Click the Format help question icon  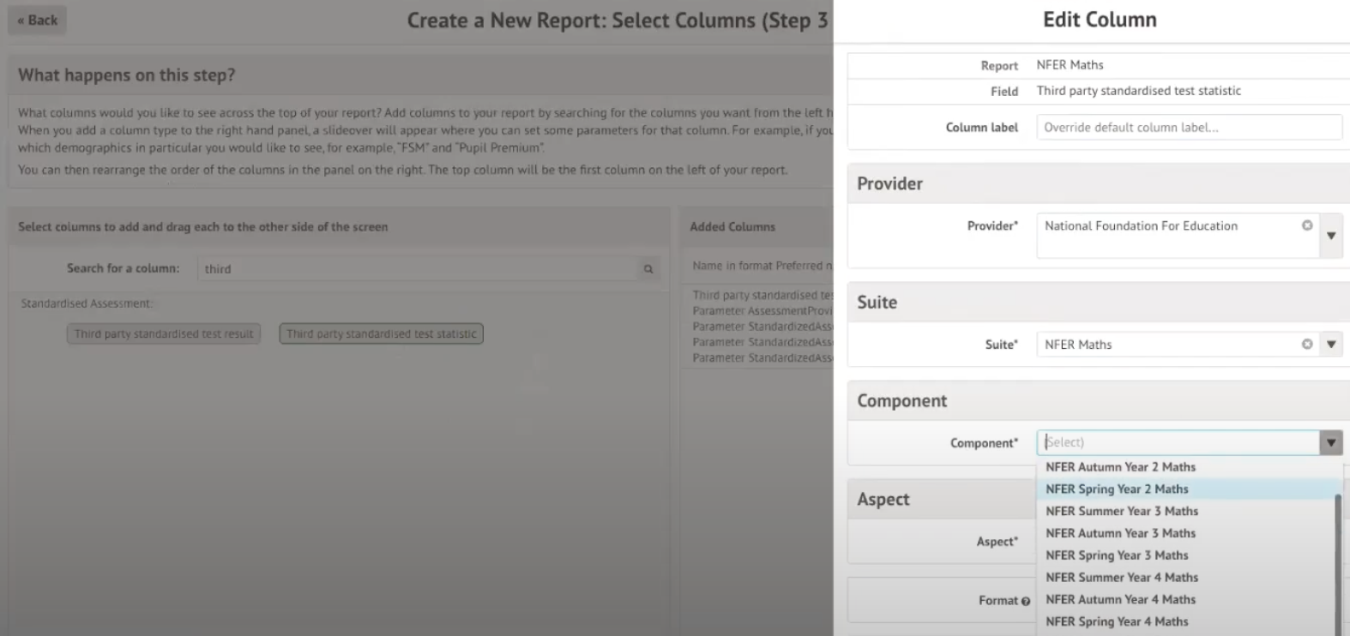point(1026,601)
